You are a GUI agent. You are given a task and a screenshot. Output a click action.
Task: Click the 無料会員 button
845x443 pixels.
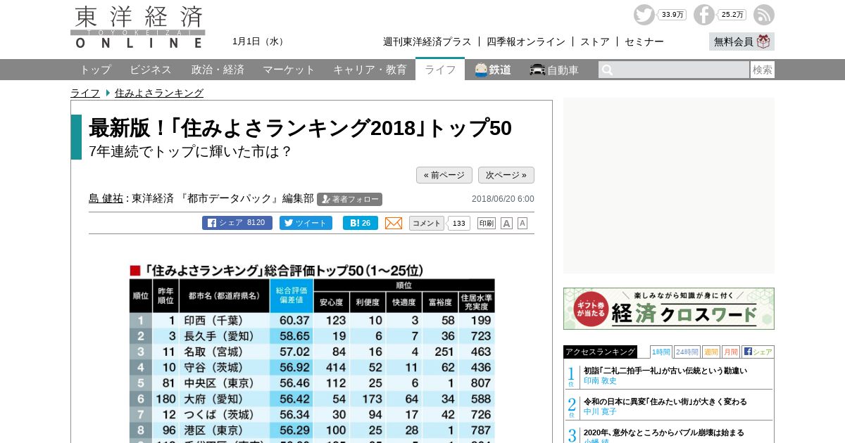coord(741,41)
